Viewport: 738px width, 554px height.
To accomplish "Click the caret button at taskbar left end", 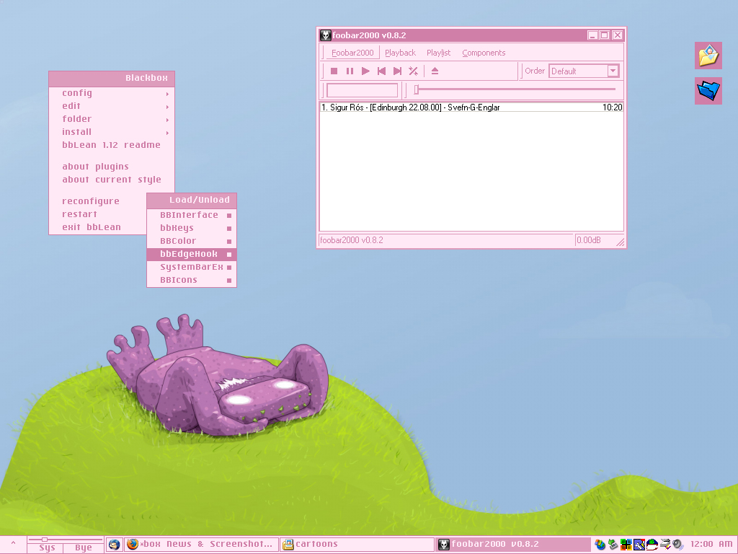I will click(x=13, y=544).
